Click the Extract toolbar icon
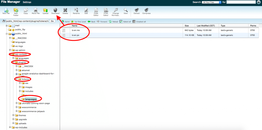The height and width of the screenshot is (130, 262). pos(137,11)
